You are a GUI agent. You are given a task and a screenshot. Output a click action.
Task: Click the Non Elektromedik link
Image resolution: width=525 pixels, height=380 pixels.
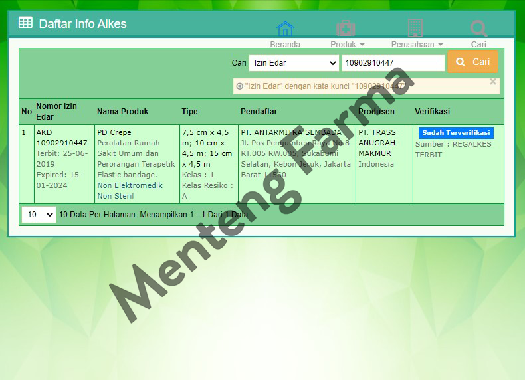130,185
